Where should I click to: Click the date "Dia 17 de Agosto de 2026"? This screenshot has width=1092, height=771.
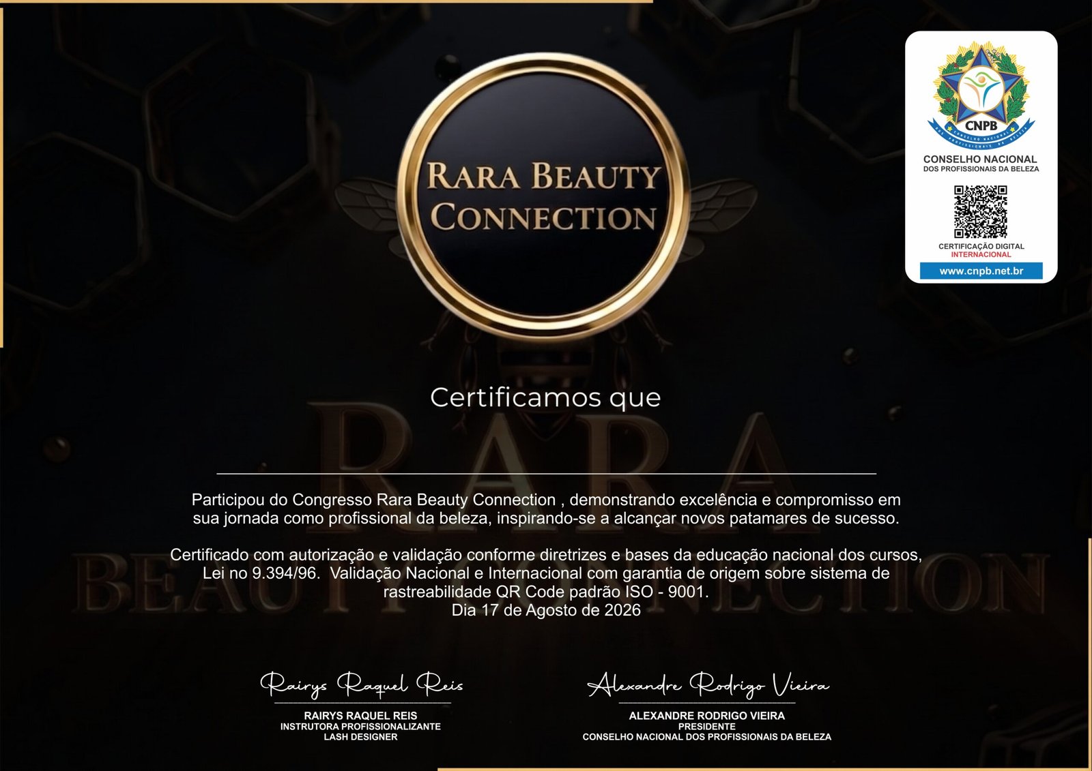click(x=546, y=610)
